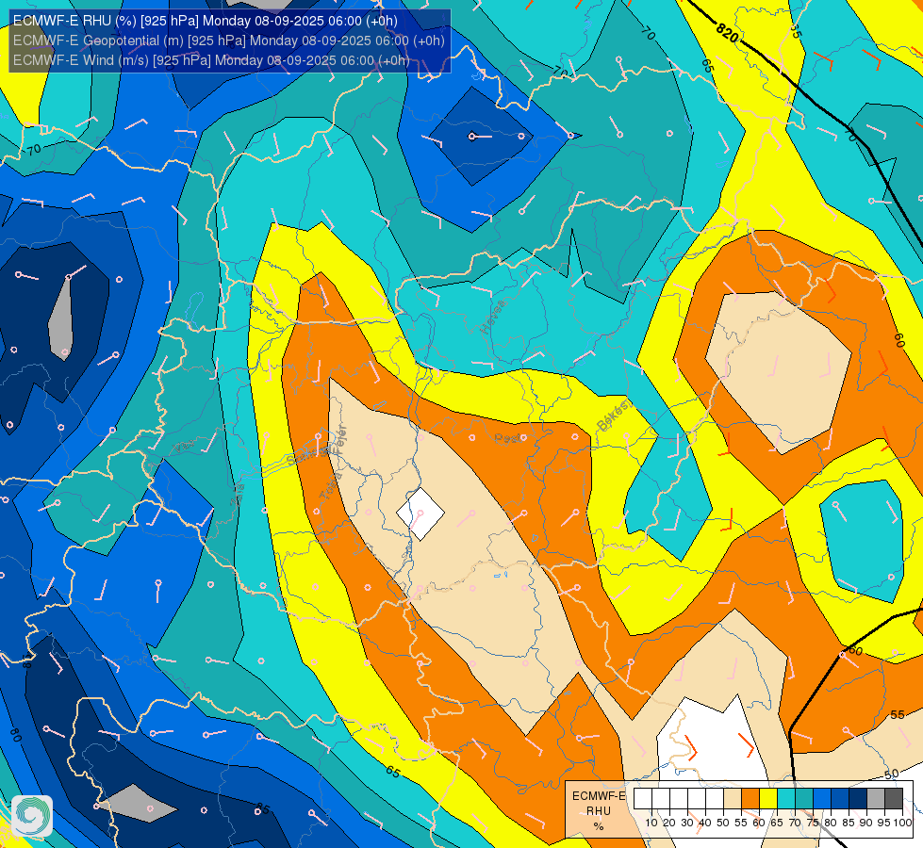Select the ECMWF-E Geopotential (m) layer title
923x848 pixels.
(x=228, y=41)
